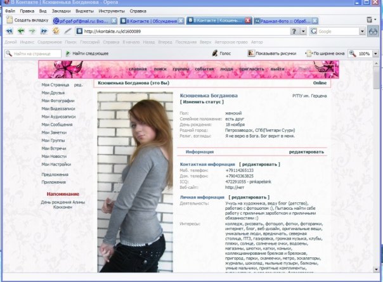Click Изменить статус link
The width and height of the screenshot is (383, 282).
202,102
